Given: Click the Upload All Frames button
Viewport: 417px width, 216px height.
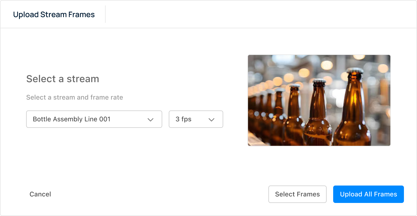Looking at the screenshot, I should coord(368,194).
